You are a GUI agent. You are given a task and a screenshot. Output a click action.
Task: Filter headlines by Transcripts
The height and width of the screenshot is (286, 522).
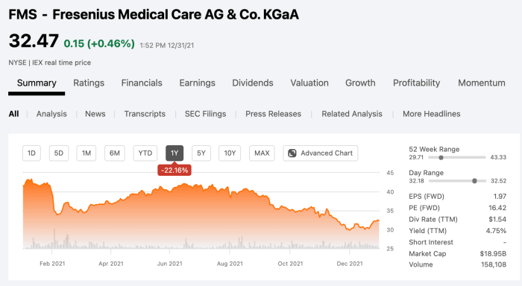click(x=145, y=114)
